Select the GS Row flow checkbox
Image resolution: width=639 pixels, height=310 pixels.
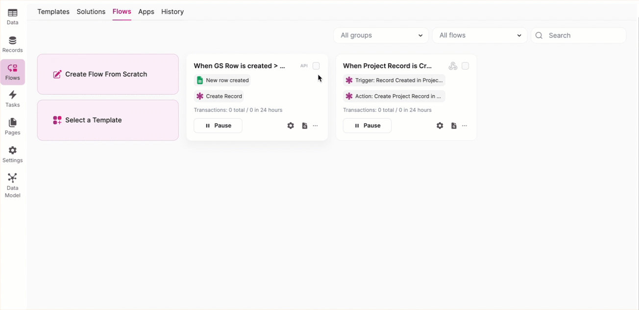pos(316,66)
